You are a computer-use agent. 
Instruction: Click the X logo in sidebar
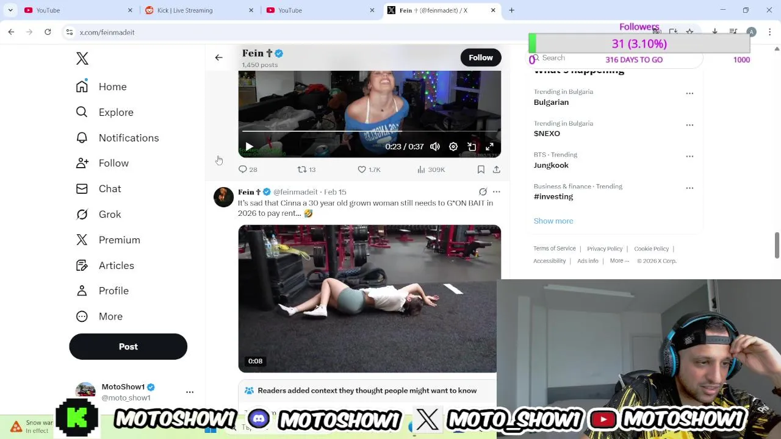tap(82, 59)
